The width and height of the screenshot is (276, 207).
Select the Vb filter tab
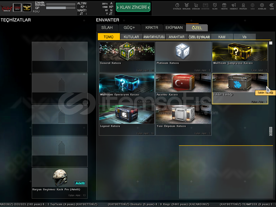tap(244, 37)
